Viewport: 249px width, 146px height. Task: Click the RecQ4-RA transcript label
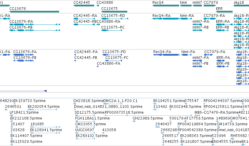click(162, 16)
